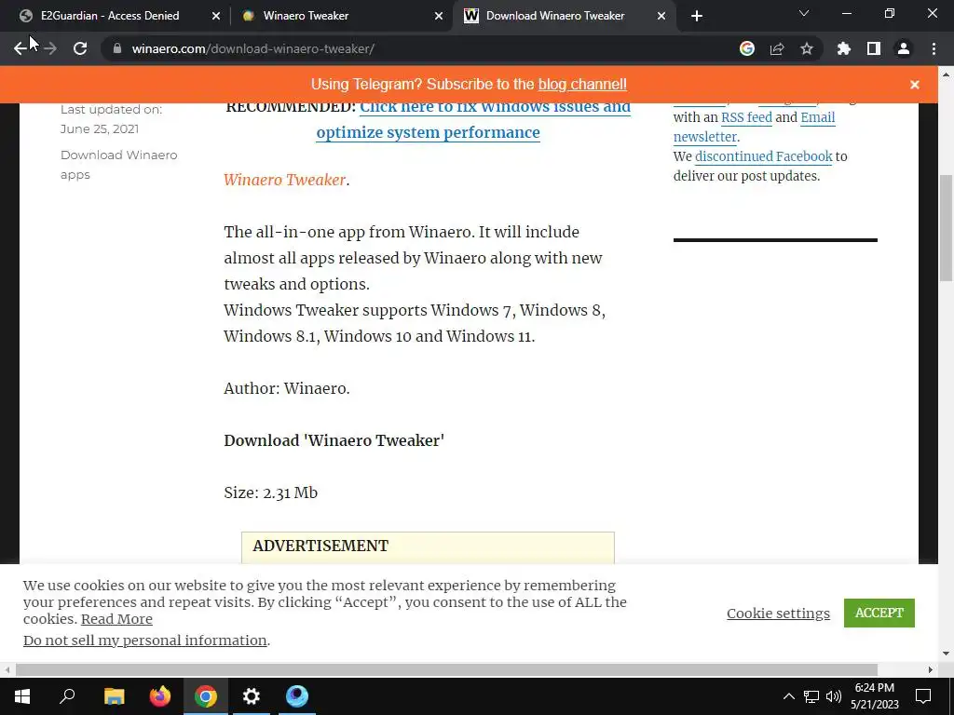
Task: Click the horizontal scrollbar right arrow
Action: [x=931, y=669]
